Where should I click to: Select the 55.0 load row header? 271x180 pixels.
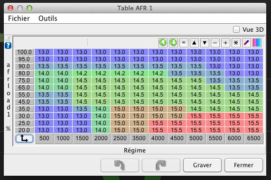click(24, 95)
